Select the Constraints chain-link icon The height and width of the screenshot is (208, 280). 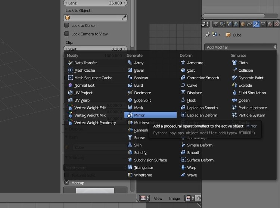(249, 24)
